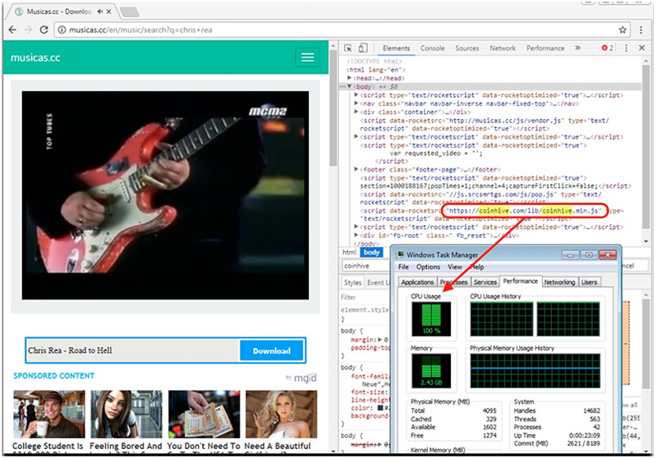Show more DevTools tabs chevron
The width and height of the screenshot is (657, 458).
578,48
